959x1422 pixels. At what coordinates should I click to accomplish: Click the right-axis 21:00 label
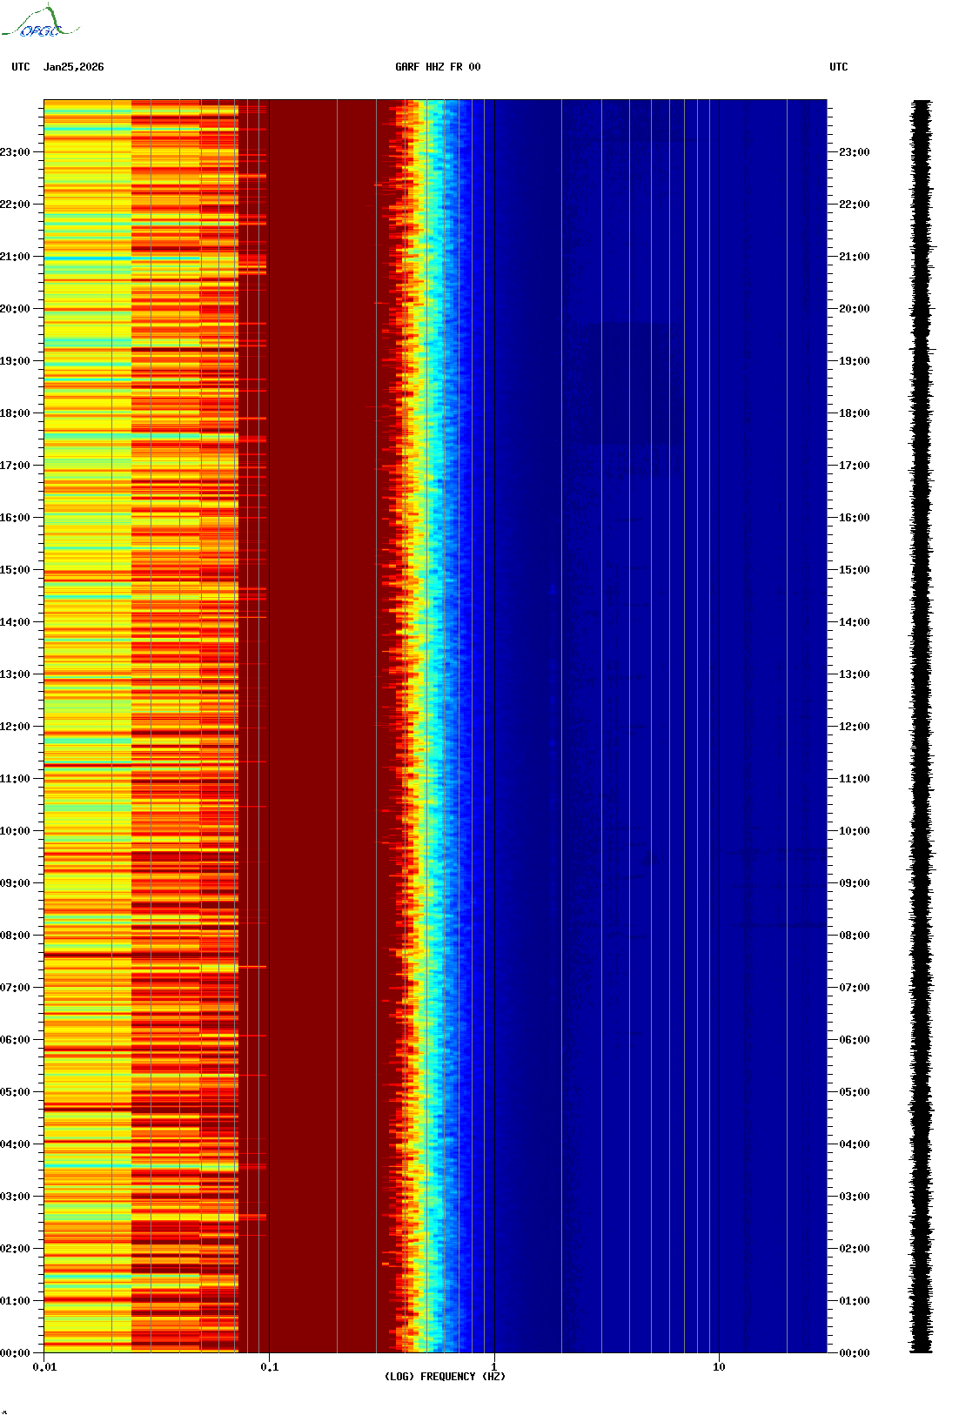tap(855, 257)
